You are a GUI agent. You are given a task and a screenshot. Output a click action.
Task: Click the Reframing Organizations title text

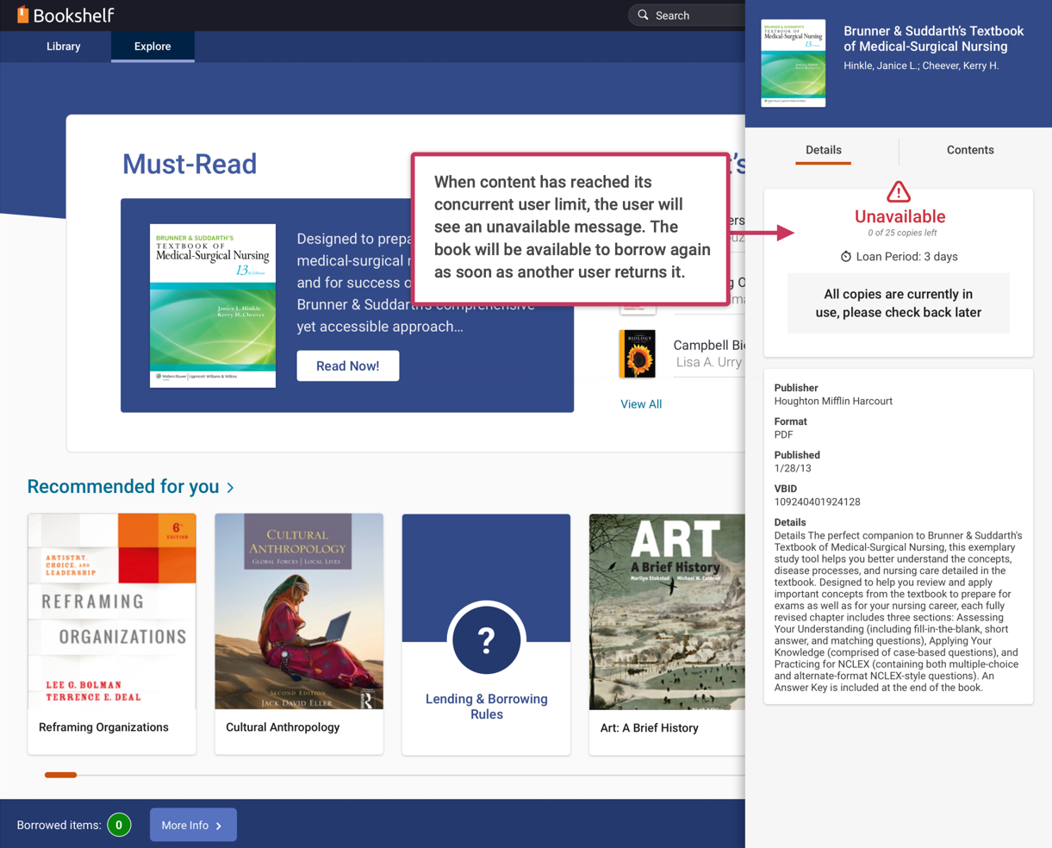point(103,727)
